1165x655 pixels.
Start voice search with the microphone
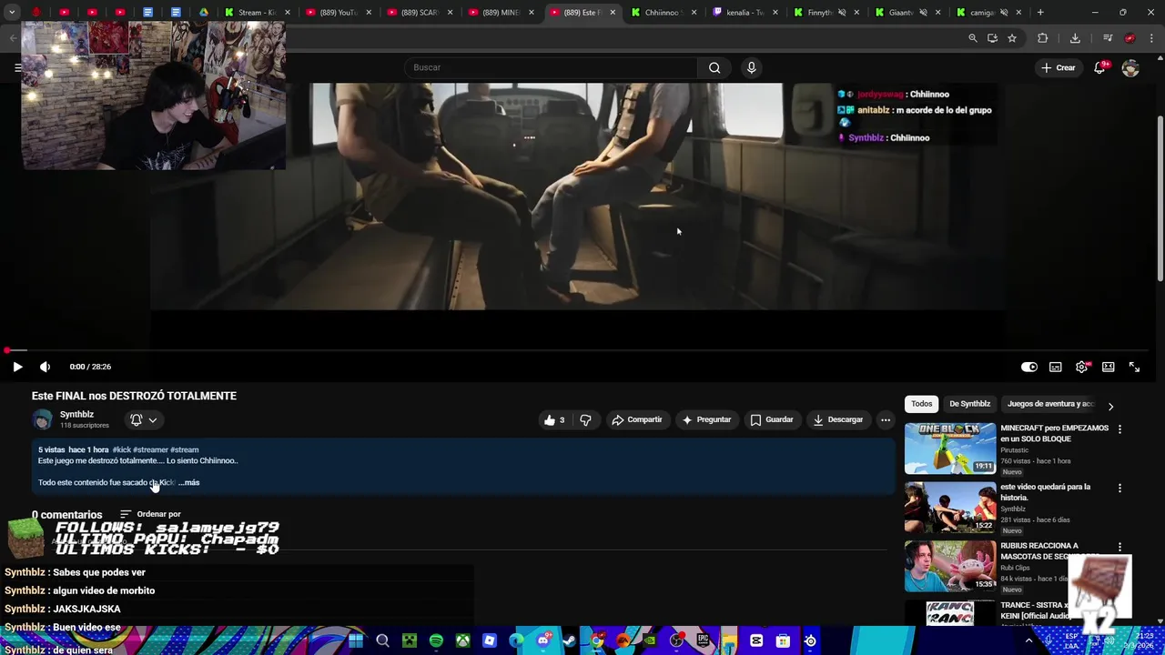751,67
